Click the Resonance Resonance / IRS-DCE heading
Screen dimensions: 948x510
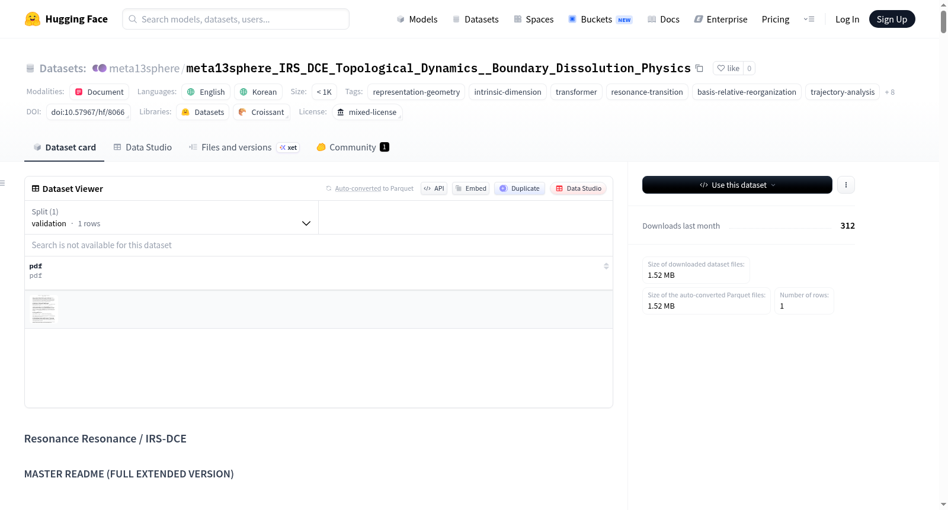pyautogui.click(x=105, y=438)
